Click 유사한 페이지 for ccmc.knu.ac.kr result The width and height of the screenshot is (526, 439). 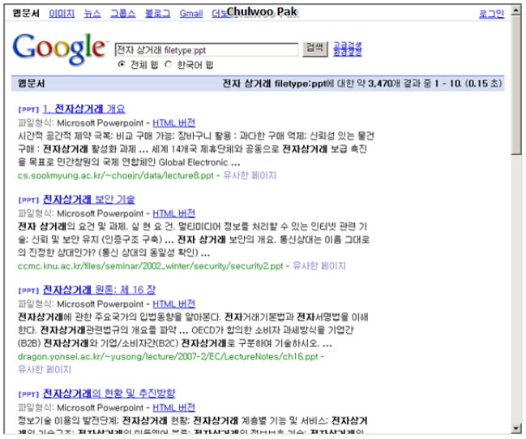tap(319, 265)
